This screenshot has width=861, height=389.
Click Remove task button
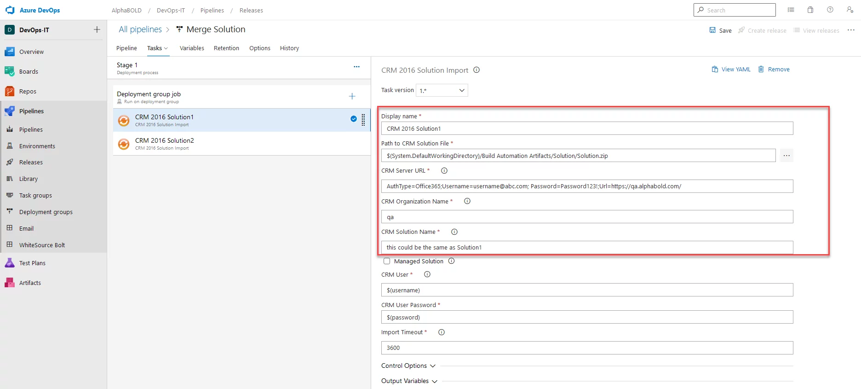coord(774,70)
